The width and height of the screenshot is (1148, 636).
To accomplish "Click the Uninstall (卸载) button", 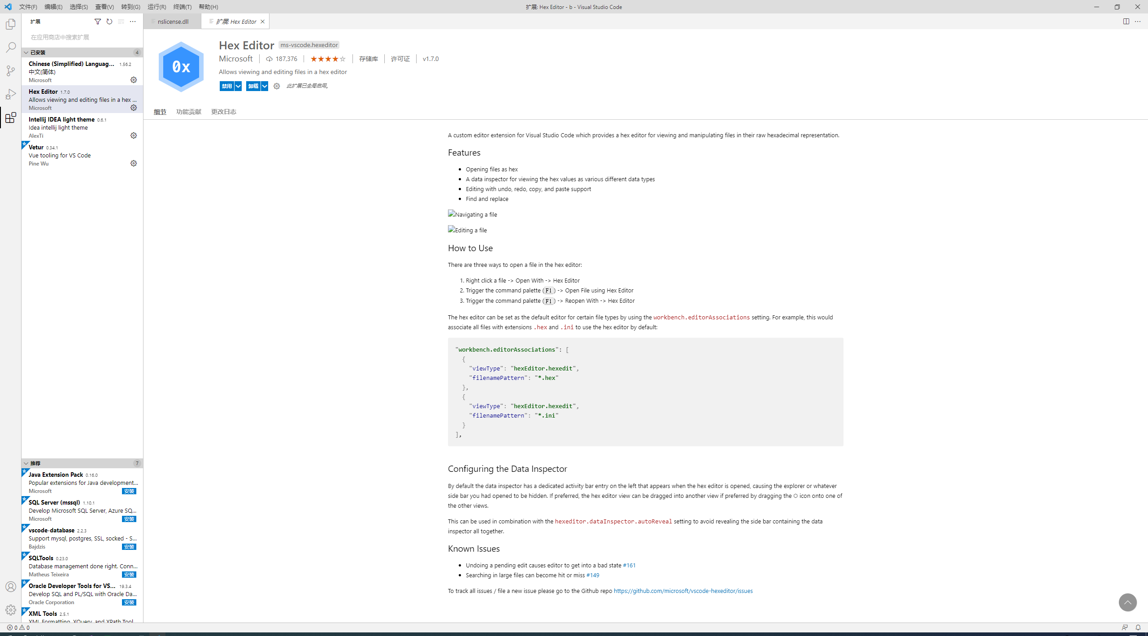I will pyautogui.click(x=253, y=86).
